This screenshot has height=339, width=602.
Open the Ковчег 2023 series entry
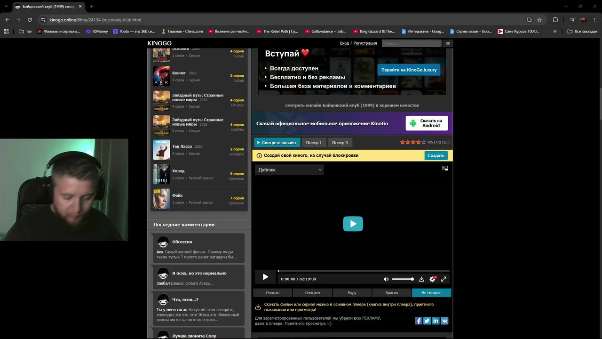tap(199, 76)
